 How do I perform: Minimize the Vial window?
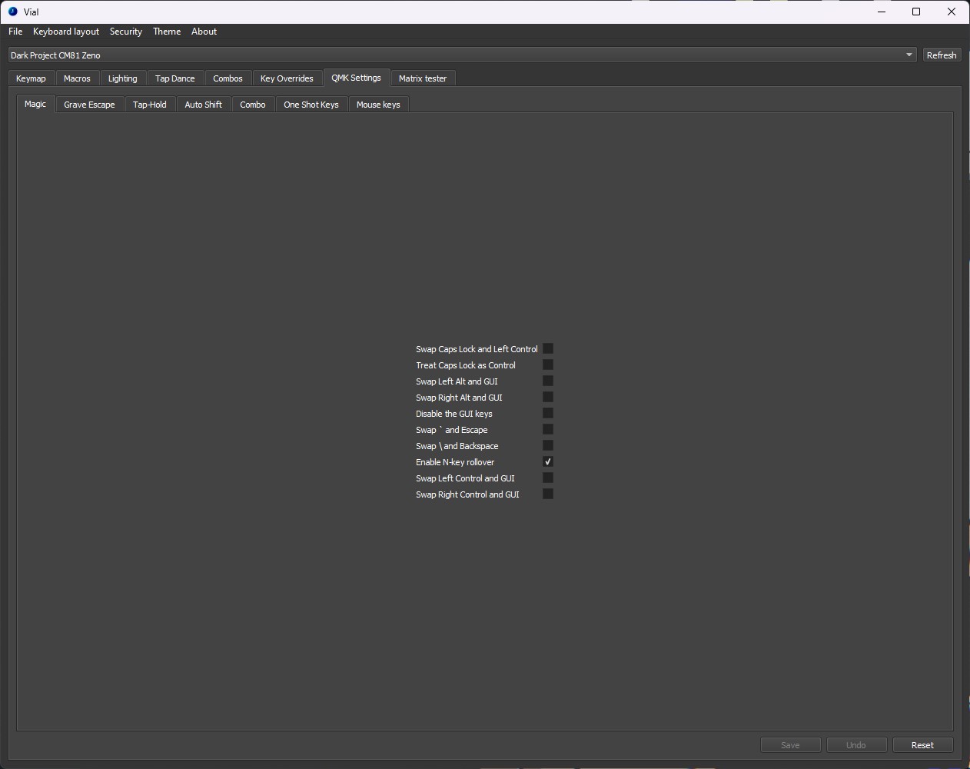[x=882, y=12]
